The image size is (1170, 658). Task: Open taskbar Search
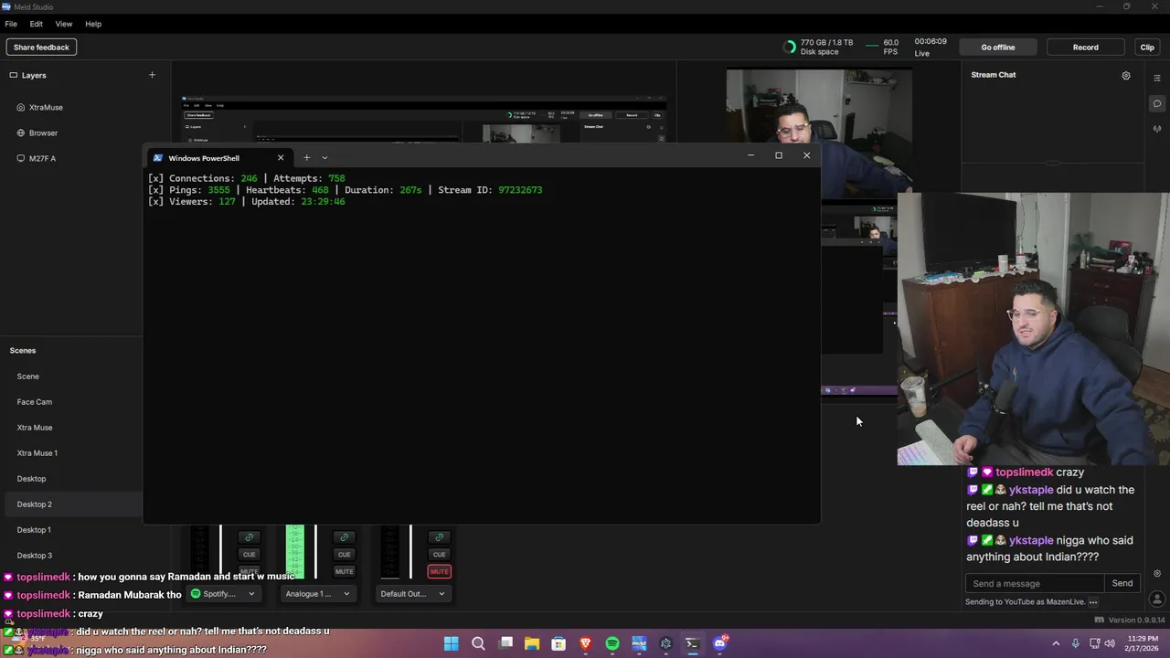[x=478, y=643]
